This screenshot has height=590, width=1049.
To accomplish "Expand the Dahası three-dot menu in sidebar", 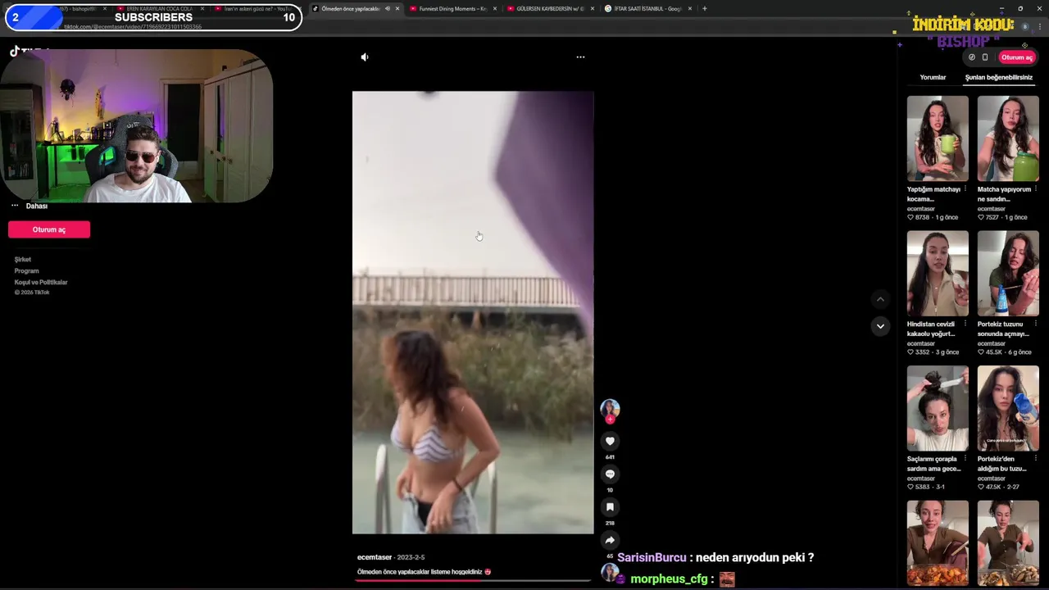I will pyautogui.click(x=15, y=206).
